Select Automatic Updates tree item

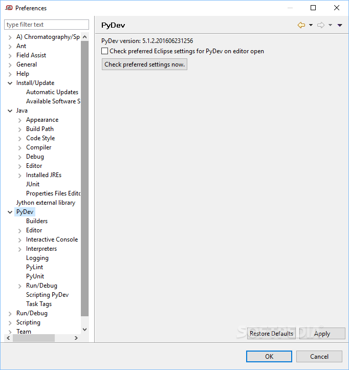52,92
